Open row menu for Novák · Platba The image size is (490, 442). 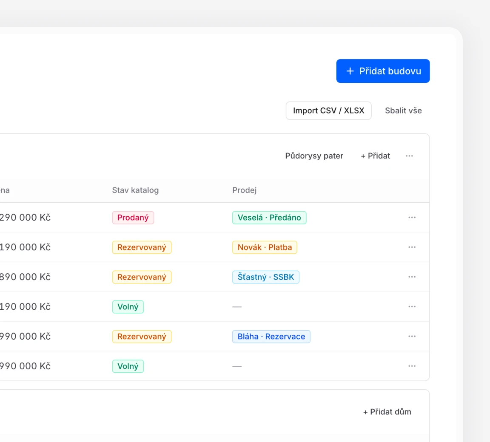(x=412, y=247)
